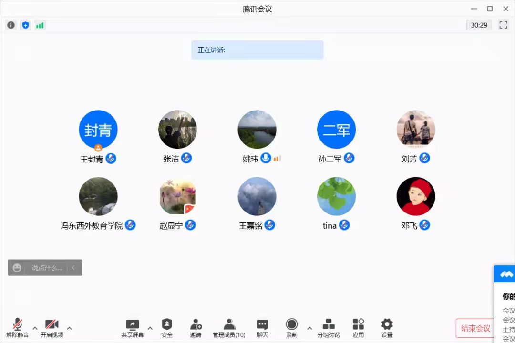This screenshot has width=515, height=343.
Task: Expand share options arrow beside 共享屏幕
Action: 150,328
